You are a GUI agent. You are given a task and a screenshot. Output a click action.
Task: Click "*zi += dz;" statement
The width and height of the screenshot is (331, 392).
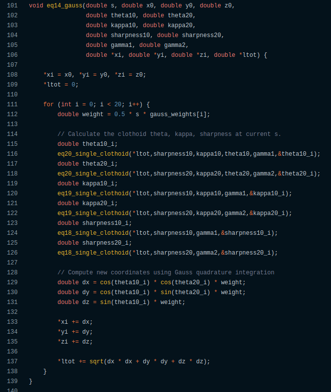tap(75, 342)
